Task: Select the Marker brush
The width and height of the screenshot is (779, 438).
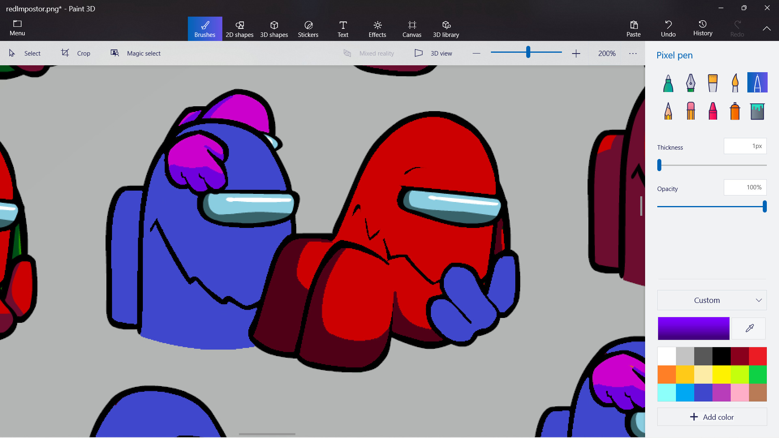Action: [667, 83]
